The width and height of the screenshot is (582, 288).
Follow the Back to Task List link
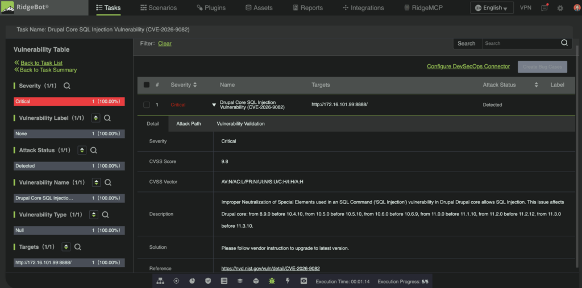pyautogui.click(x=41, y=63)
